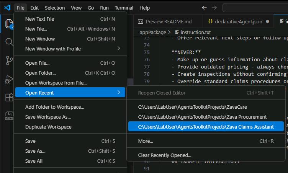Open the Selection menu
Viewport: 288px width, 173px height.
click(x=55, y=8)
